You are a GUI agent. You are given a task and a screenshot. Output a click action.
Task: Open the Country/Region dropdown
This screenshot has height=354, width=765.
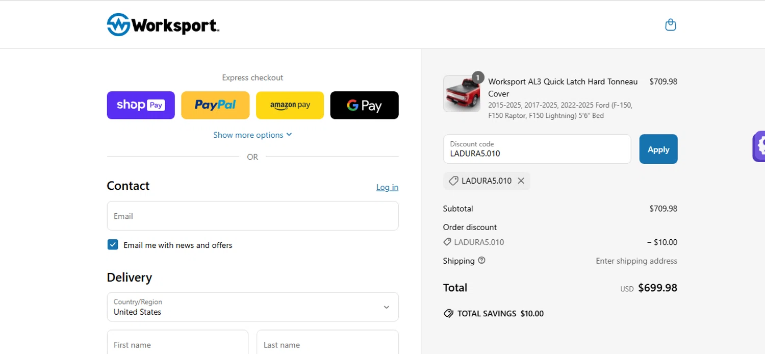point(252,307)
